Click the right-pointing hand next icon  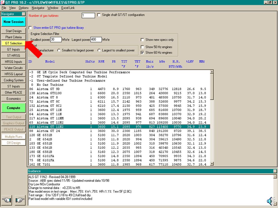(x=20, y=200)
